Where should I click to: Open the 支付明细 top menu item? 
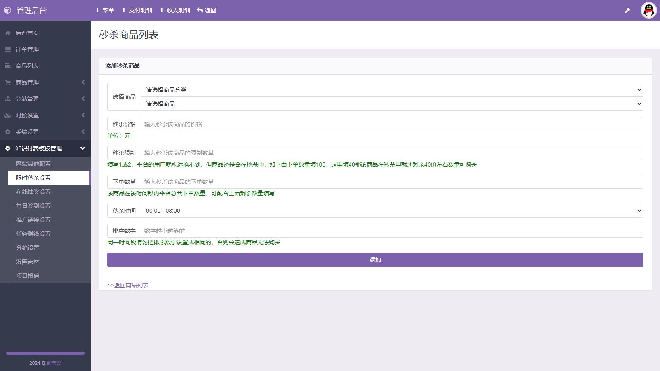click(x=137, y=10)
